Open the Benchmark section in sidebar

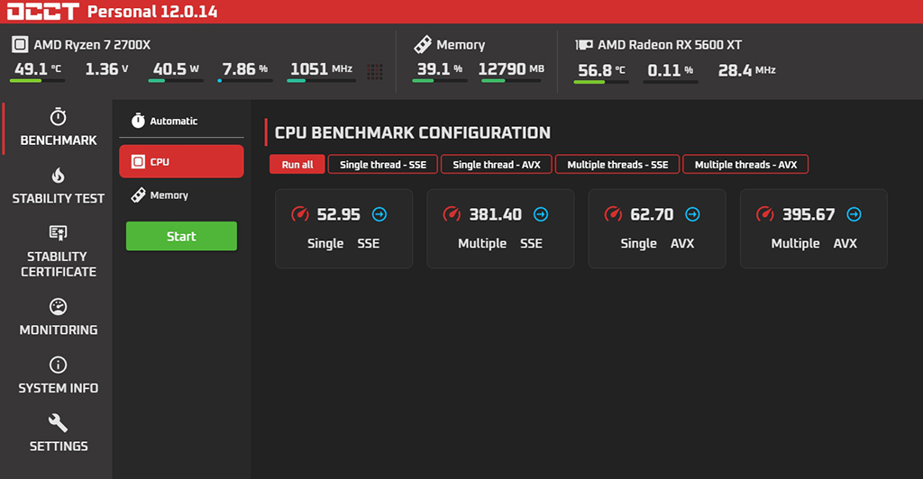(59, 129)
